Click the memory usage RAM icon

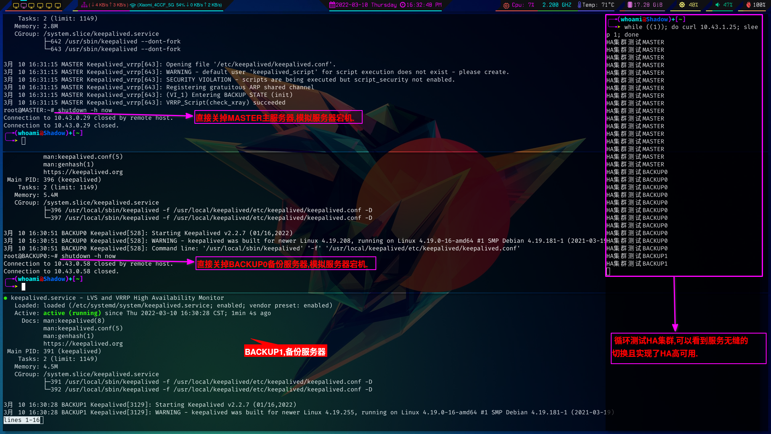(630, 5)
